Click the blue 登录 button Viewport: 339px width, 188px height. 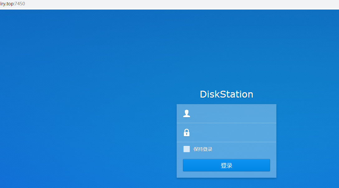pyautogui.click(x=226, y=165)
